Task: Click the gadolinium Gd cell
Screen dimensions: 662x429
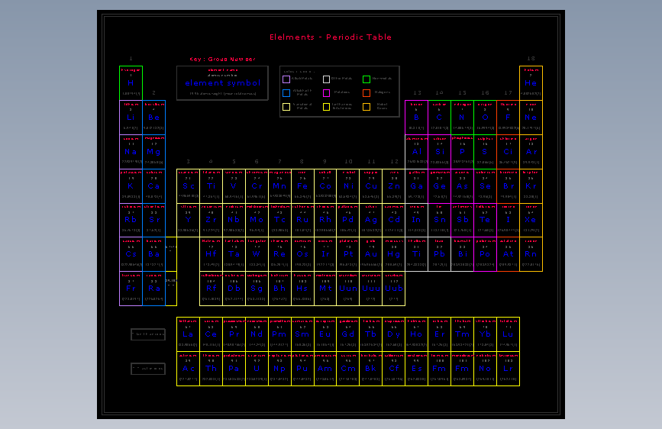Action: [x=348, y=334]
